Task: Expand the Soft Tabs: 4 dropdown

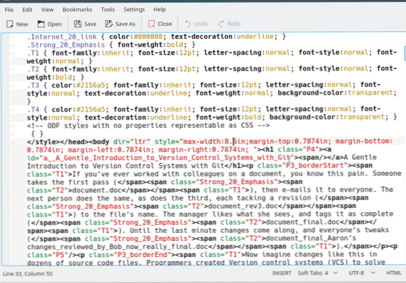Action: 318,273
